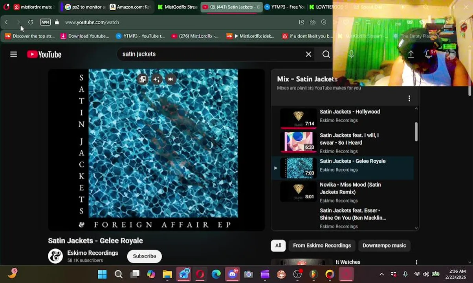Click the circular shield icon in address bar
473x283 pixels.
(x=324, y=22)
